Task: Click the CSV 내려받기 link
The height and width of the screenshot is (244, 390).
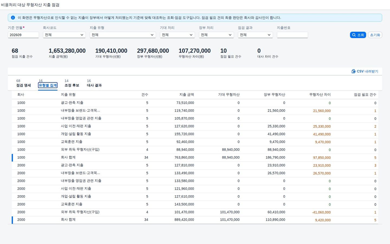Action: click(365, 71)
